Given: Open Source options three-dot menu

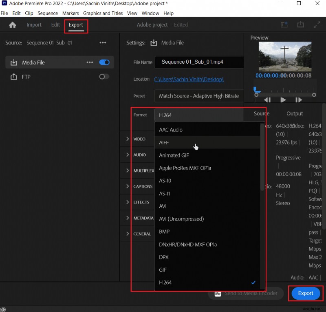Looking at the screenshot, I should coord(103,43).
